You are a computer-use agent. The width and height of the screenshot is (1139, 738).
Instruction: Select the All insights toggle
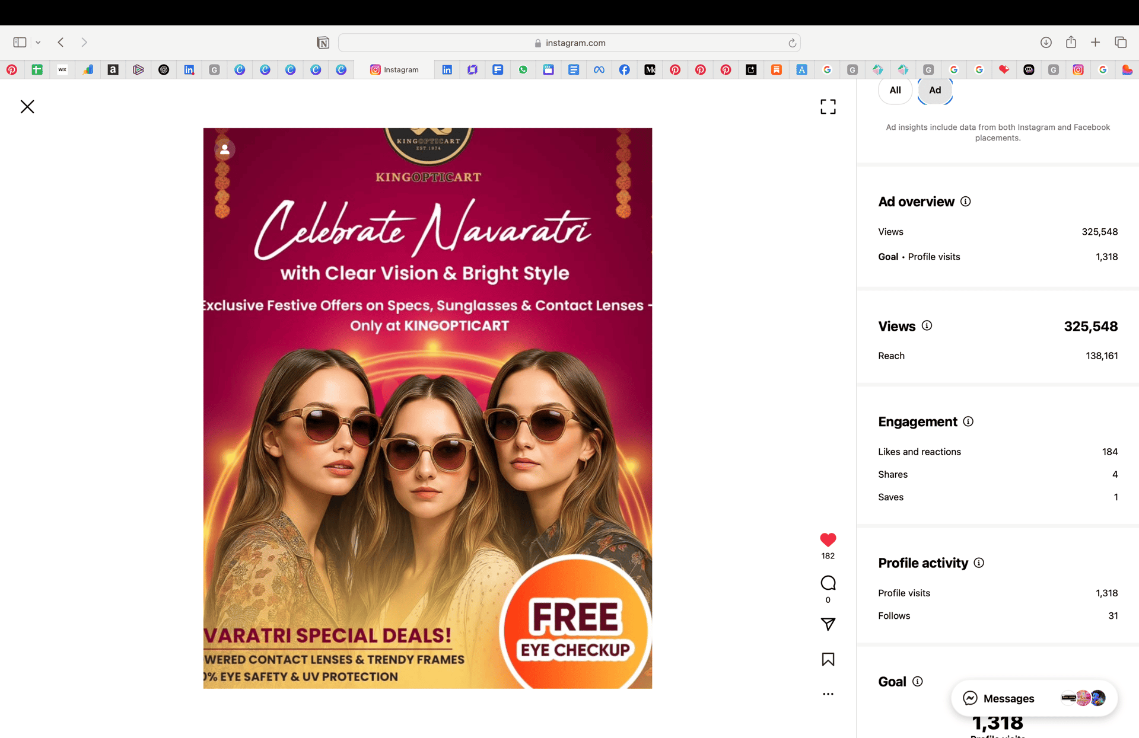[895, 90]
